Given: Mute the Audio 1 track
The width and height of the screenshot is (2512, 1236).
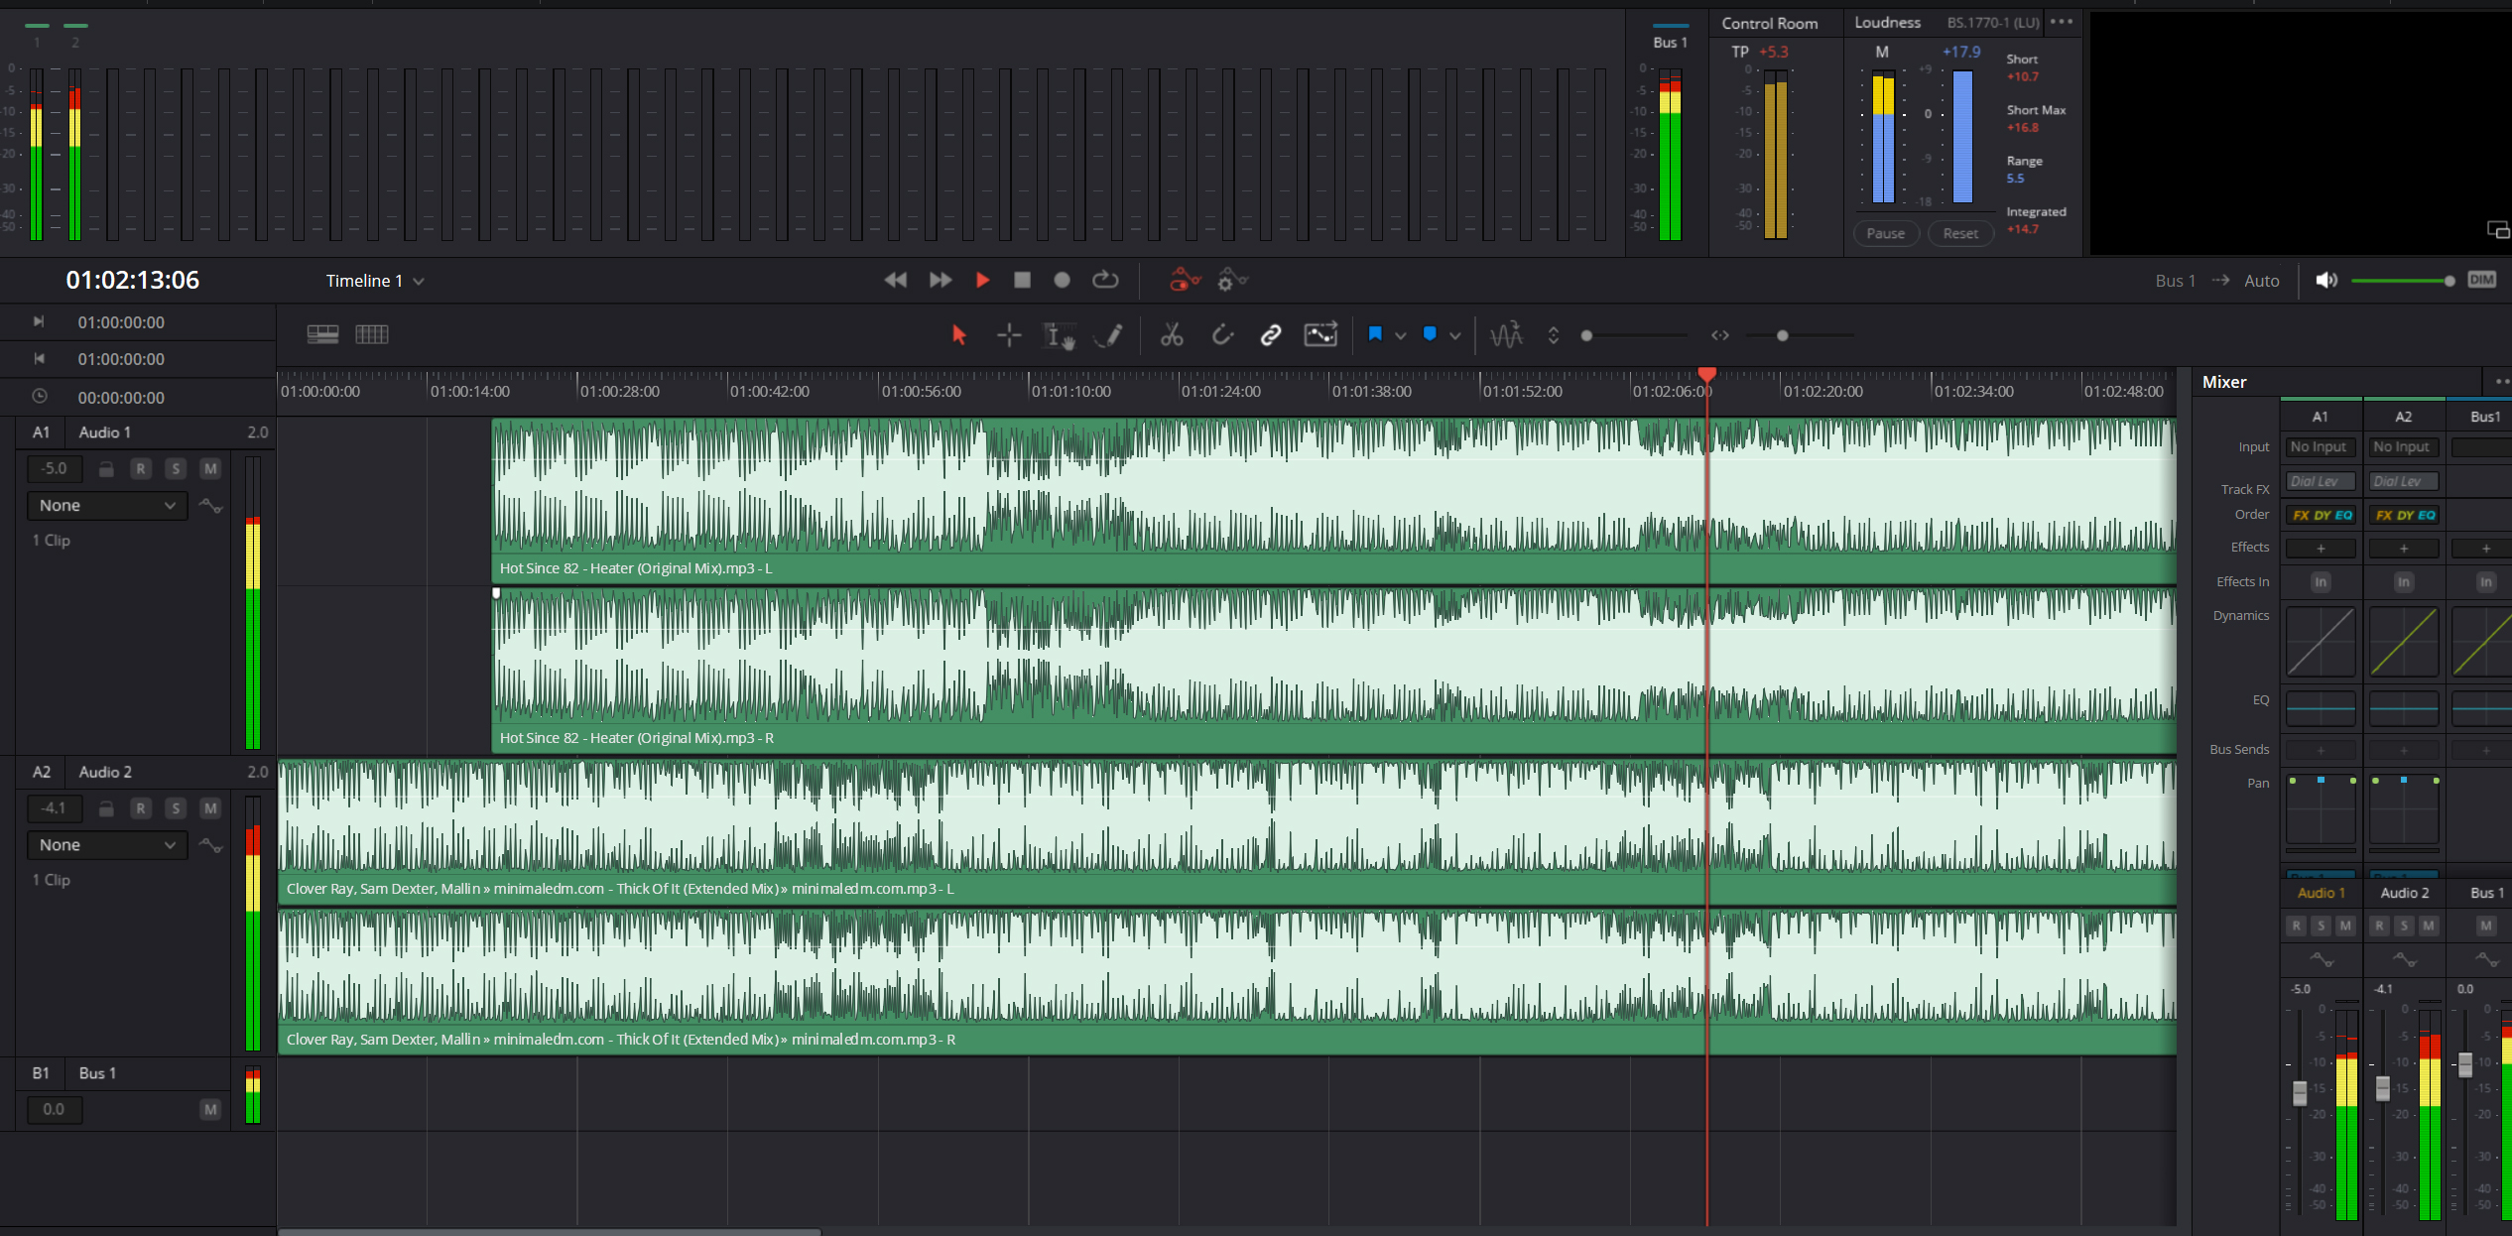Looking at the screenshot, I should (210, 469).
